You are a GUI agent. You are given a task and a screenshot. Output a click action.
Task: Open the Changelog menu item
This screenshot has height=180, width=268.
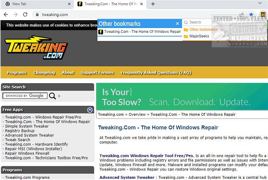click(44, 72)
